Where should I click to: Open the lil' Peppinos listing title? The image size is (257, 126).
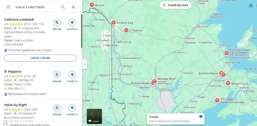tap(13, 72)
